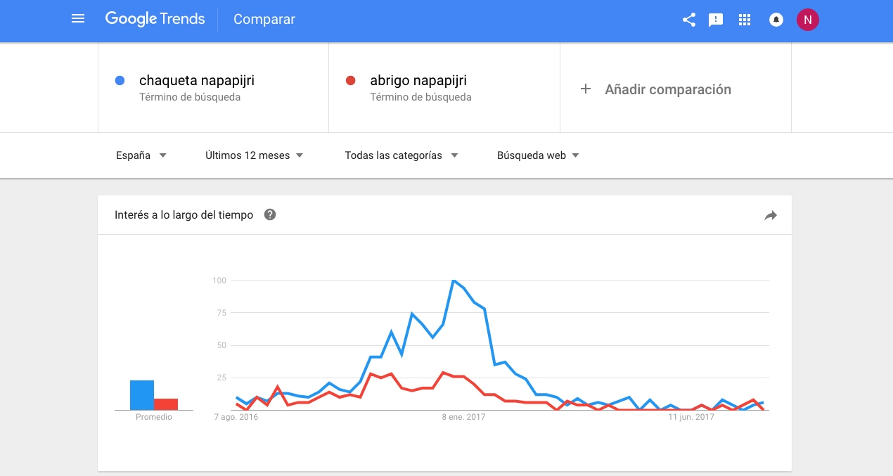Click the help question mark next to chart title
Viewport: 893px width, 476px height.
269,214
